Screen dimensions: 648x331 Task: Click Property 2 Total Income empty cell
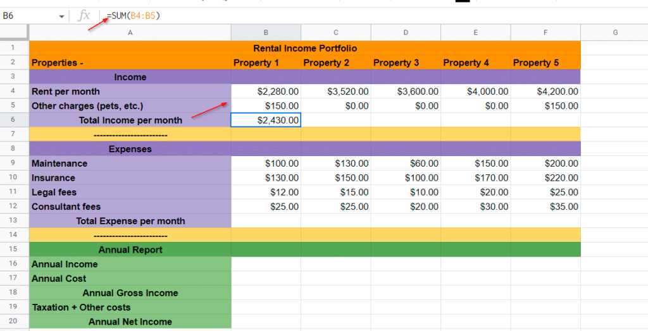pyautogui.click(x=335, y=120)
